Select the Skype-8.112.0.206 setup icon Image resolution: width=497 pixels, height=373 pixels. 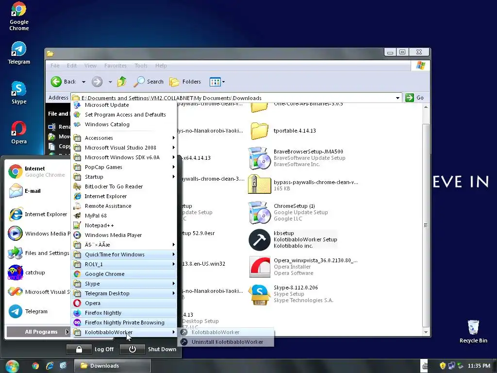tap(259, 295)
